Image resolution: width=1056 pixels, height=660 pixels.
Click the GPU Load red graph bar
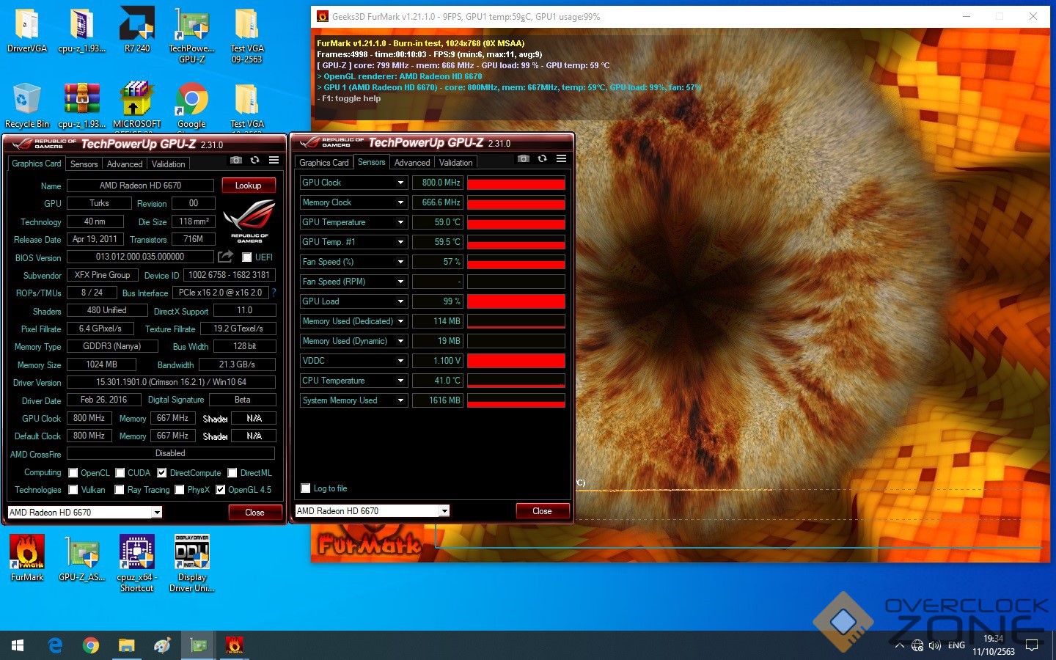[x=516, y=301]
